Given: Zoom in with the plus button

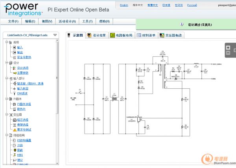Looking at the screenshot, I should pyautogui.click(x=228, y=48).
